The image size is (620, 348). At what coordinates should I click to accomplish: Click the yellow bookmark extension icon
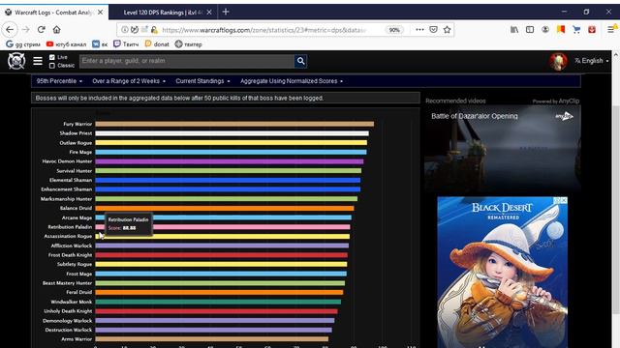tap(561, 30)
